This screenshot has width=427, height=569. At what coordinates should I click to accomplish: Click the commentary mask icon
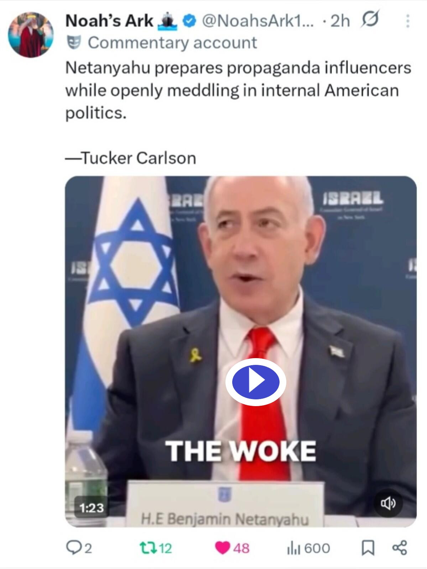[x=74, y=42]
